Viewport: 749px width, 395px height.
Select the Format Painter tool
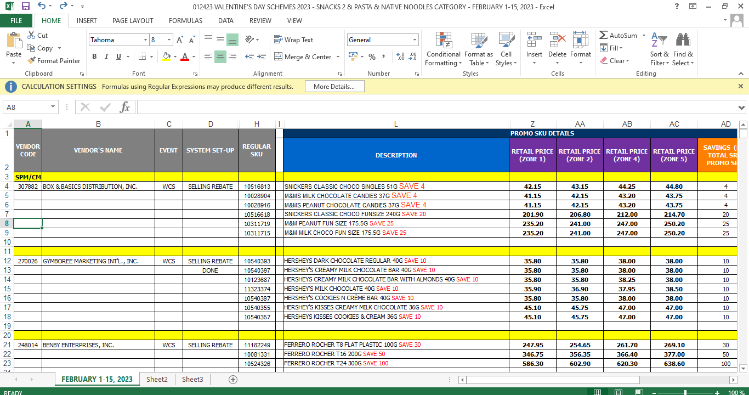(54, 60)
